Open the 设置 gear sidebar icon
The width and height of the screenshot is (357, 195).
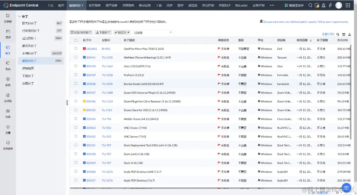8,127
